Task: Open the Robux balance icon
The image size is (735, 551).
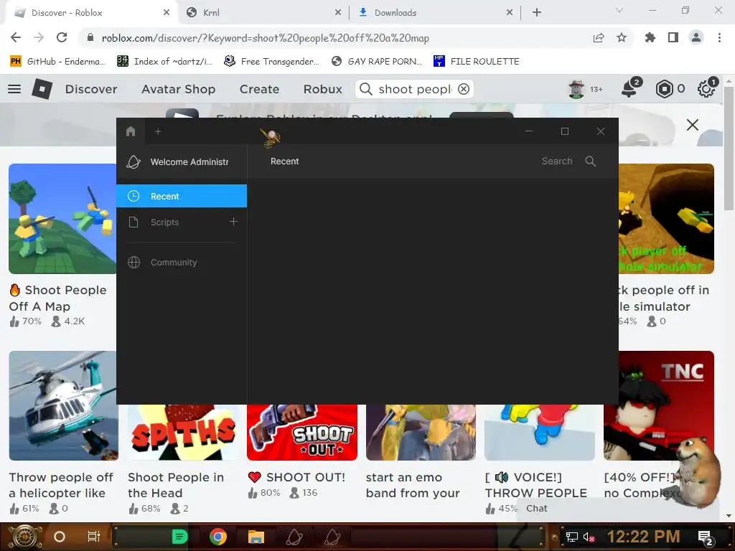Action: tap(664, 89)
